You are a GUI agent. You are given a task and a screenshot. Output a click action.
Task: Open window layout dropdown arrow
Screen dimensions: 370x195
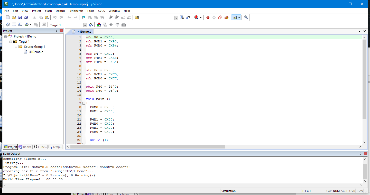[239, 17]
